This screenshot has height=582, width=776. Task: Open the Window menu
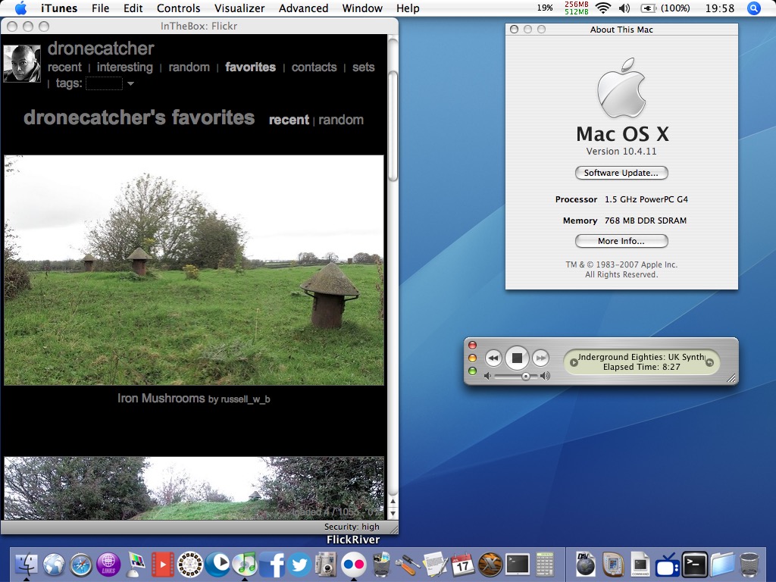pos(362,8)
